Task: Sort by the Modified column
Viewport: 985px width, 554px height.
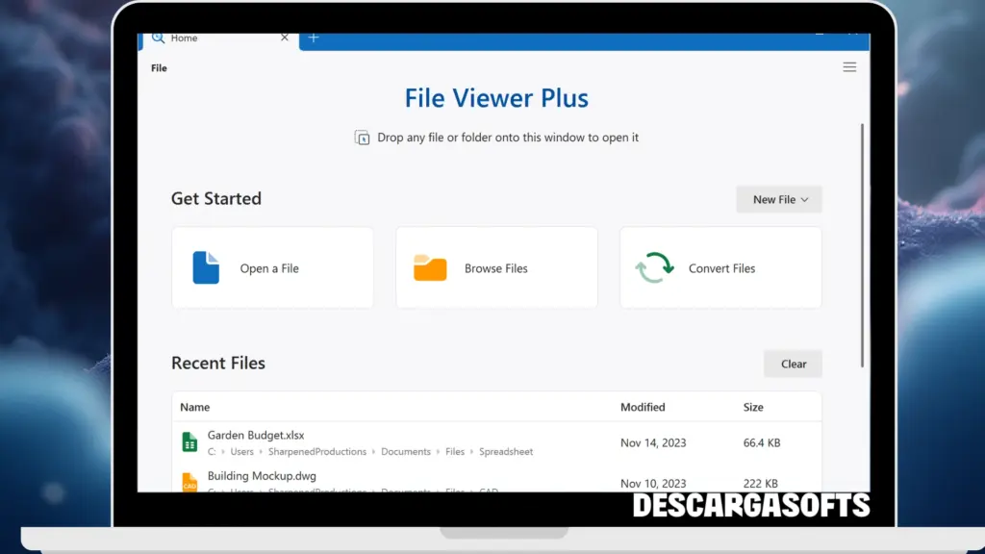Action: point(643,407)
